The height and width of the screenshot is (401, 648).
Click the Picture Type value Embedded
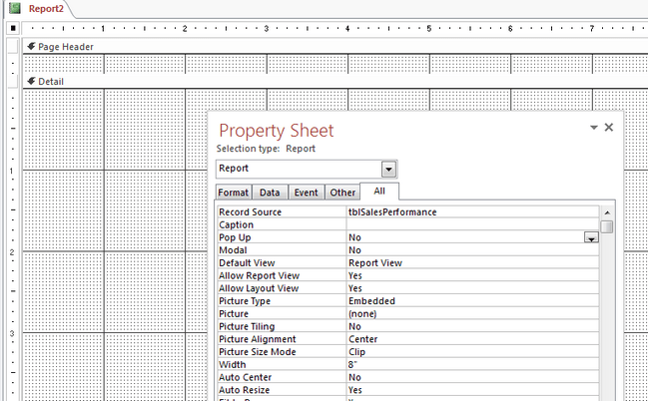pos(473,301)
